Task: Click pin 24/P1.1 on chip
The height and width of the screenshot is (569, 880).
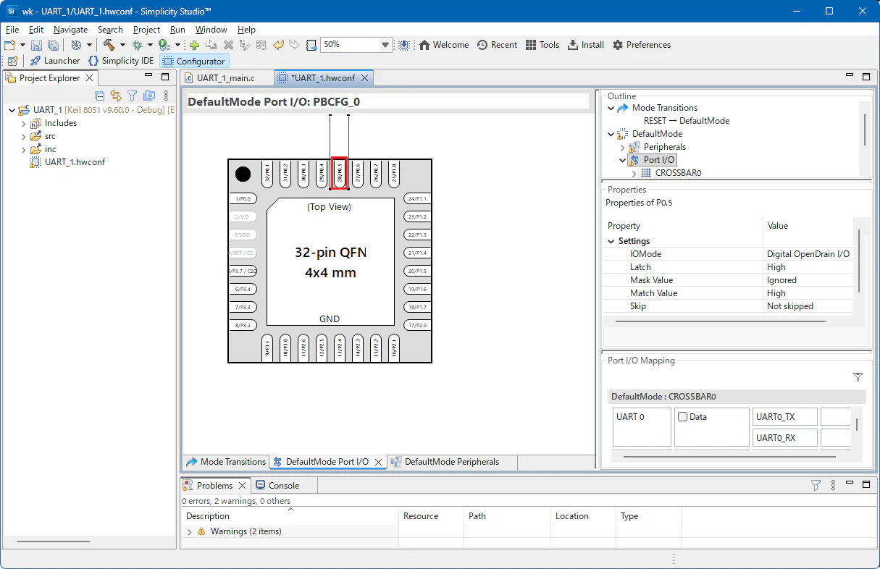Action: (x=417, y=198)
